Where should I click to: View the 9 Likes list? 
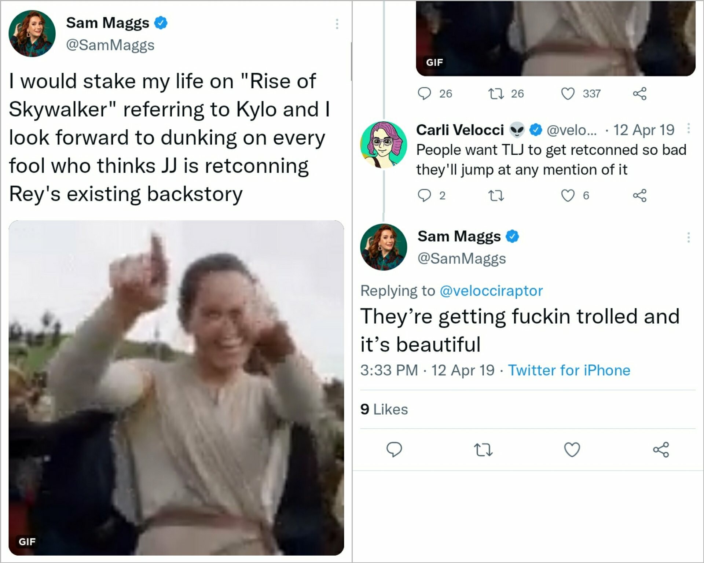pyautogui.click(x=384, y=409)
